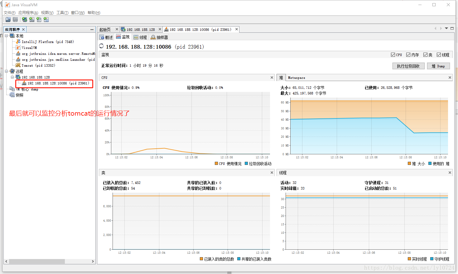Click the 实时线程 legend swatch
This screenshot has width=458, height=274.
tap(409, 259)
